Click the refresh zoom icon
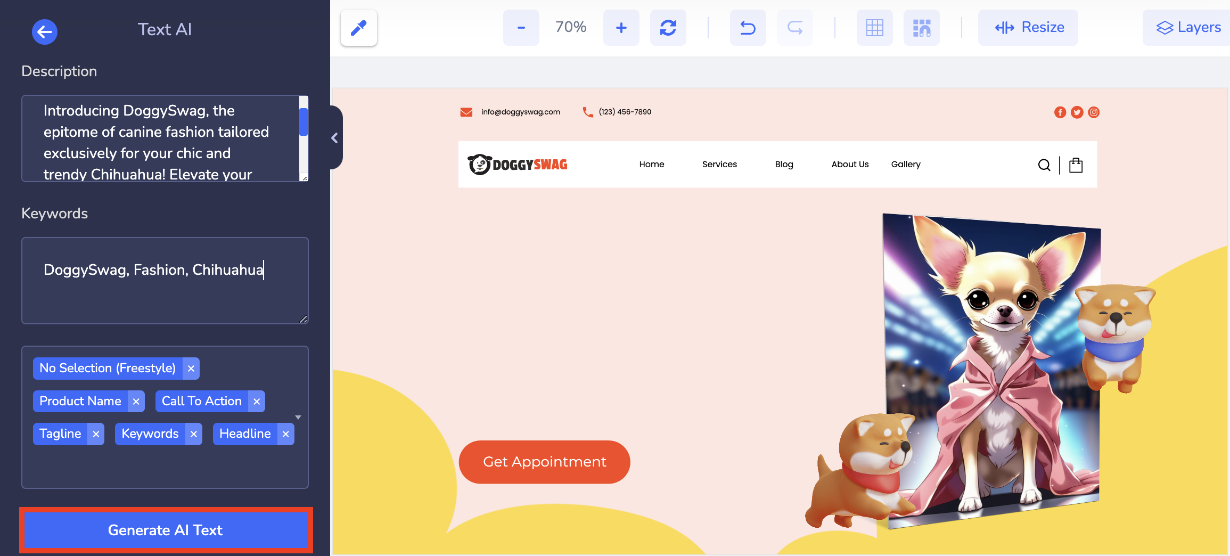The height and width of the screenshot is (556, 1230). click(668, 27)
